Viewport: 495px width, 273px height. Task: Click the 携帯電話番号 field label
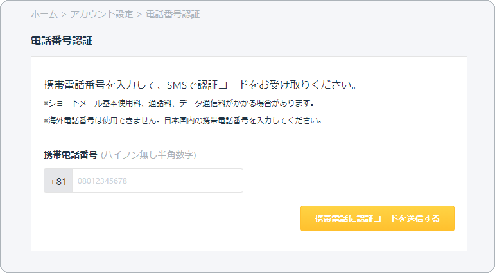(x=71, y=155)
